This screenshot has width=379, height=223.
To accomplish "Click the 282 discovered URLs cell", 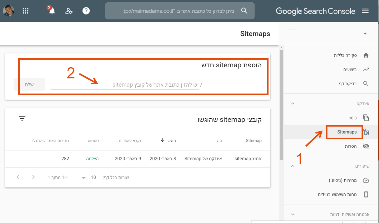I will [x=65, y=159].
